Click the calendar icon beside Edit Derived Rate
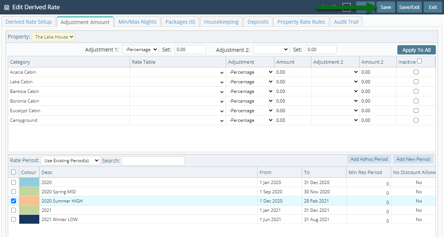This screenshot has height=237, width=444. click(7, 7)
